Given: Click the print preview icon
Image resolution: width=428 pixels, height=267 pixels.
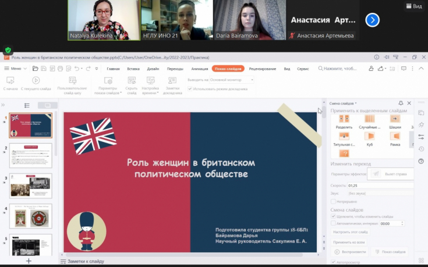Looking at the screenshot, I should point(69,69).
